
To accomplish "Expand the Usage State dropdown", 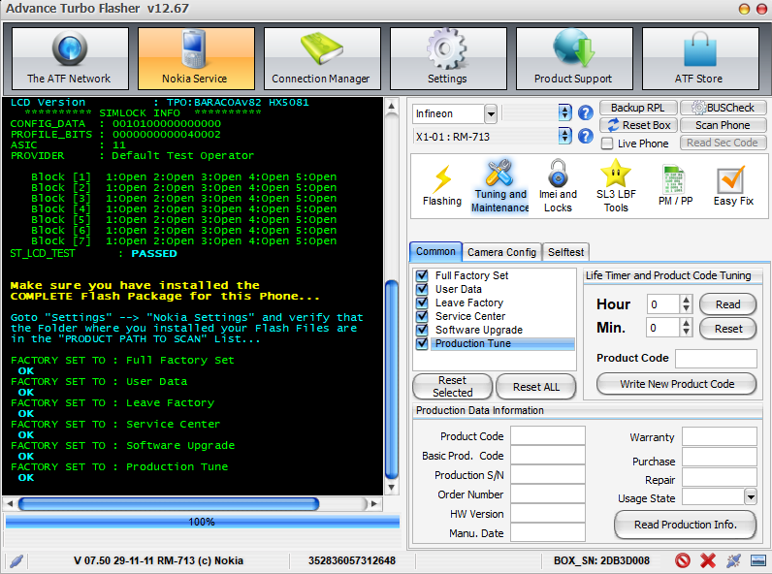I will [x=751, y=496].
